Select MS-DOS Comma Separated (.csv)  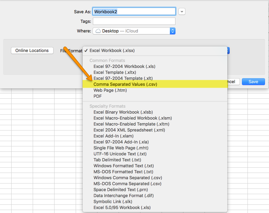pyautogui.click(x=155, y=184)
